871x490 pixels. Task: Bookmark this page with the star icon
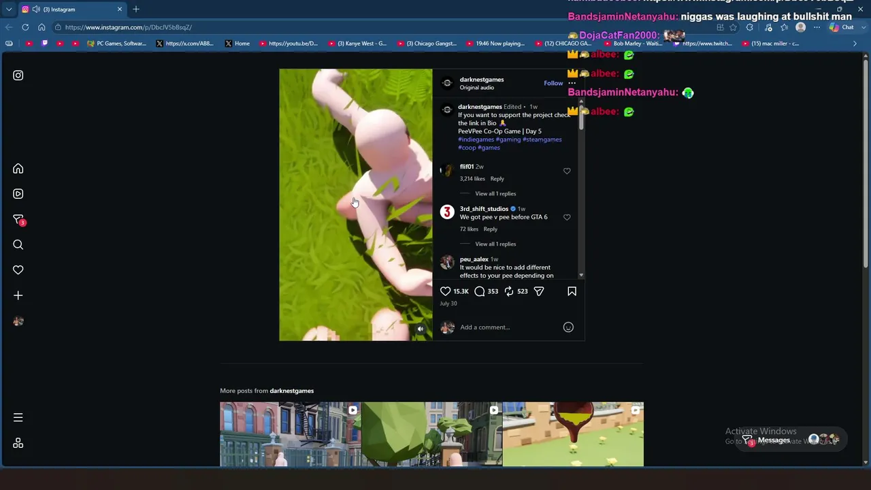[x=733, y=27]
